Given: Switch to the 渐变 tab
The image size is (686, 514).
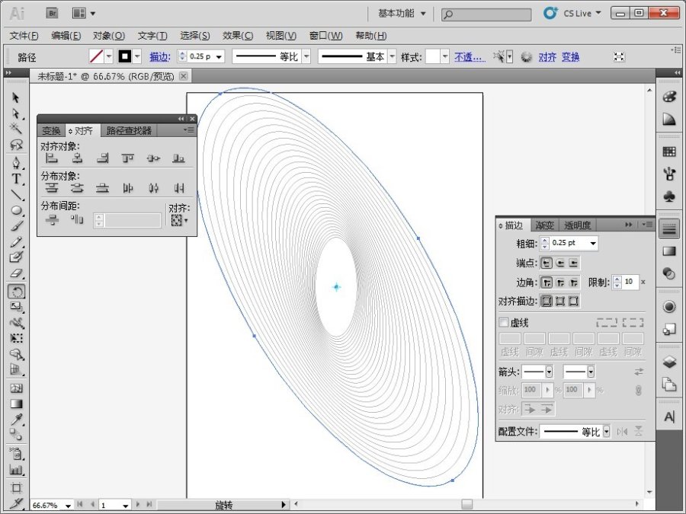Looking at the screenshot, I should click(545, 225).
